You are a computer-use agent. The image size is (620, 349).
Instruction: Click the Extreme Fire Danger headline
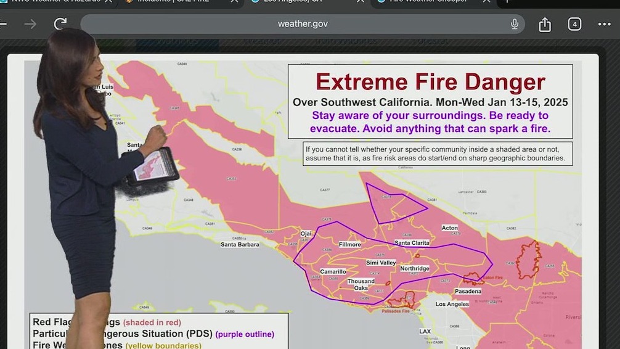click(x=430, y=82)
